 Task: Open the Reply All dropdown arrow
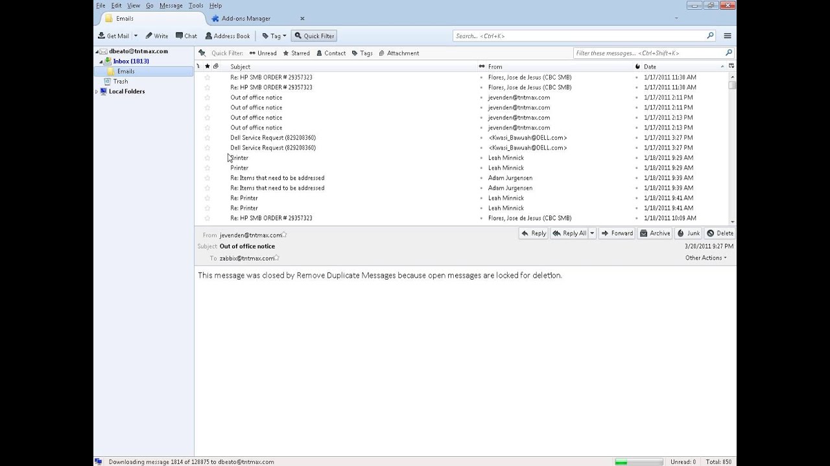coord(592,234)
